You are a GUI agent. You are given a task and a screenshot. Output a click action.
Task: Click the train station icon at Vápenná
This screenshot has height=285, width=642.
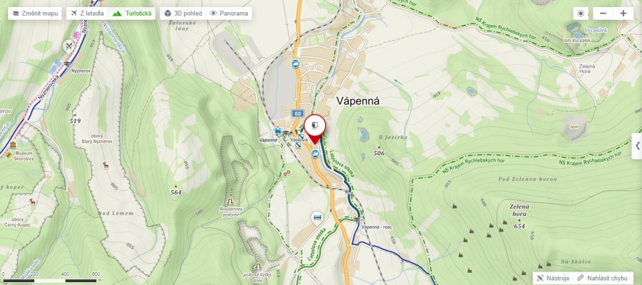(x=278, y=132)
